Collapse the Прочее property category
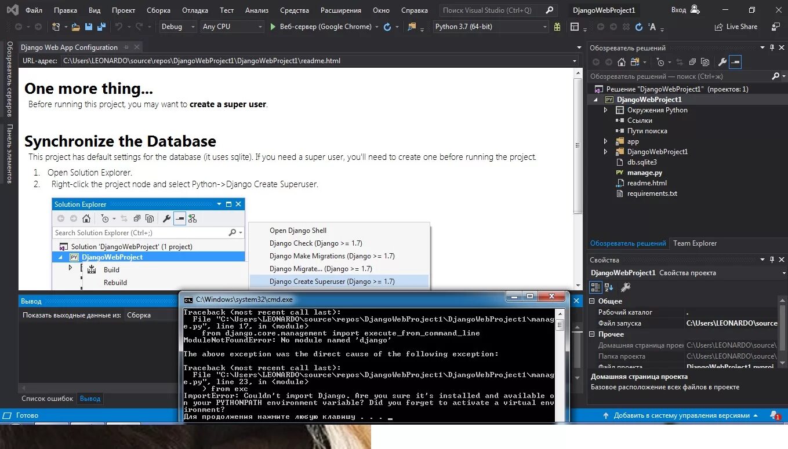 (x=593, y=334)
